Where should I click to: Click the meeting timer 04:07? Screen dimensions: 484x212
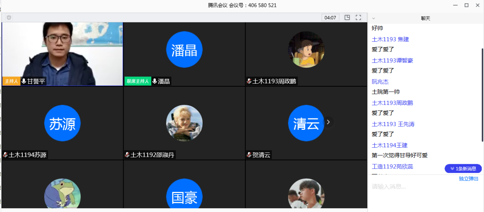tap(330, 17)
